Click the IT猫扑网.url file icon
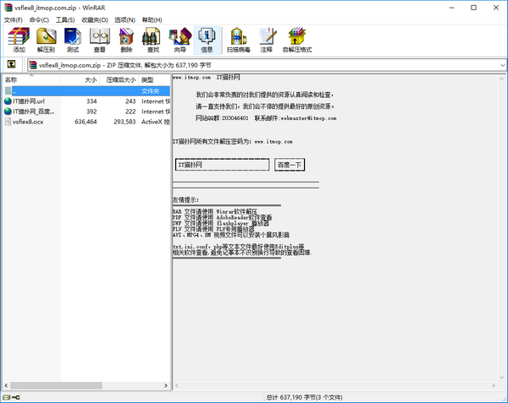 tap(8, 101)
